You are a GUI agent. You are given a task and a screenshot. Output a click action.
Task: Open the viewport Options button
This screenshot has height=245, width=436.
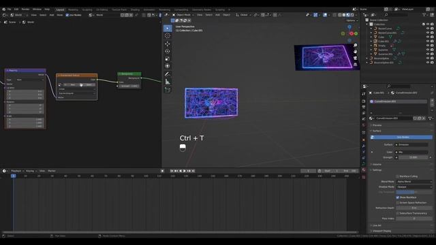tap(352, 20)
